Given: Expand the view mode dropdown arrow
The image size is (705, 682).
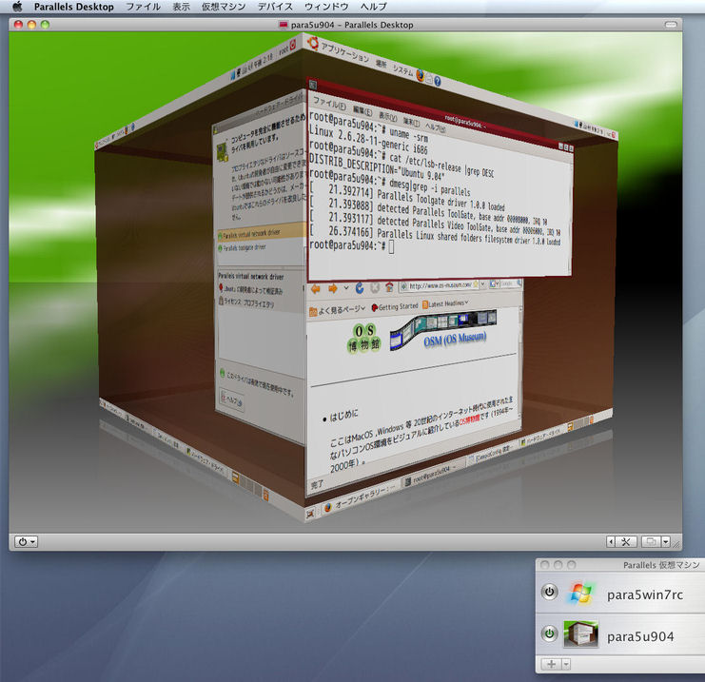Looking at the screenshot, I should (x=666, y=542).
